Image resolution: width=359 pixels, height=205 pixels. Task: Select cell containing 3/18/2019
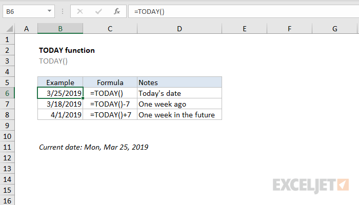pyautogui.click(x=60, y=104)
